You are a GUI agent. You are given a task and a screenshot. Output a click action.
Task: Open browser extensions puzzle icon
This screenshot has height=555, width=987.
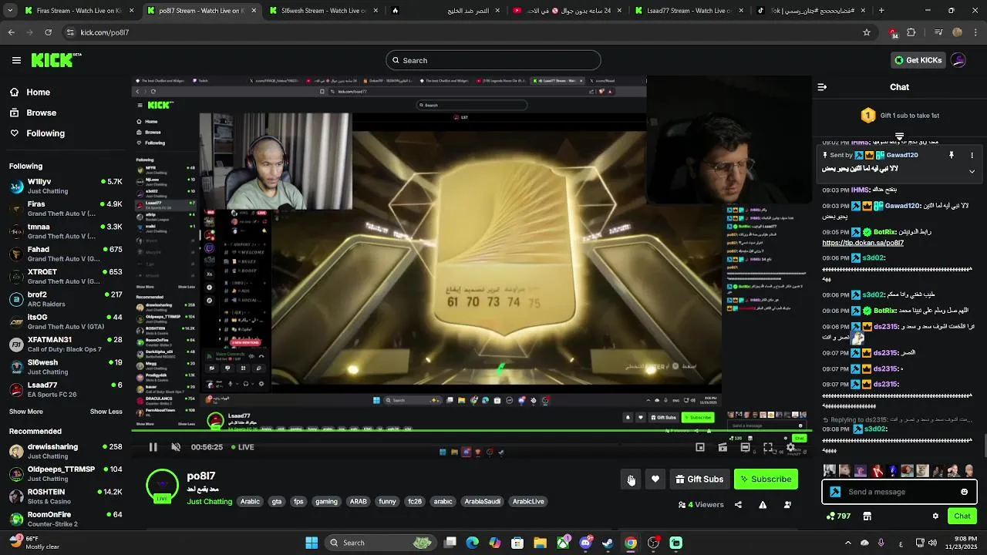[911, 32]
